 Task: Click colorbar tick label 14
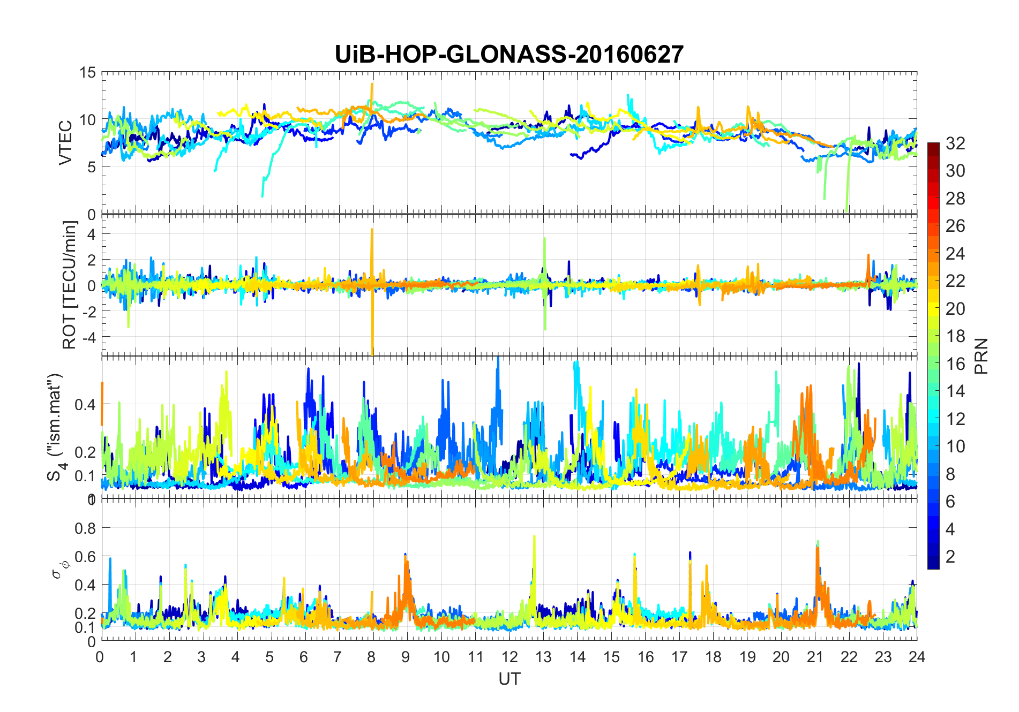[955, 391]
